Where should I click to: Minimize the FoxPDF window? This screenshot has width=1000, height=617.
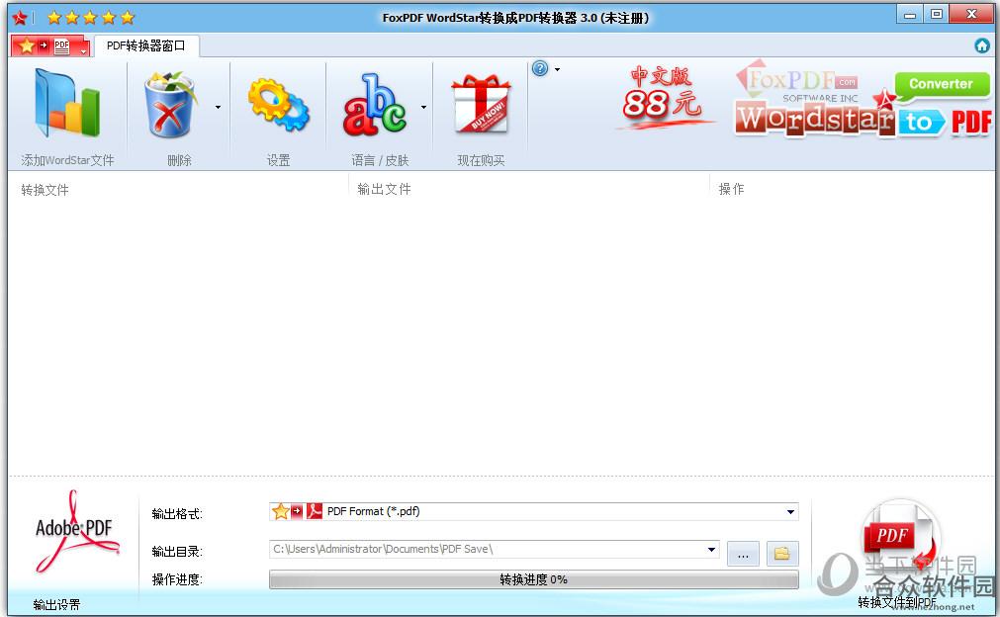(910, 14)
